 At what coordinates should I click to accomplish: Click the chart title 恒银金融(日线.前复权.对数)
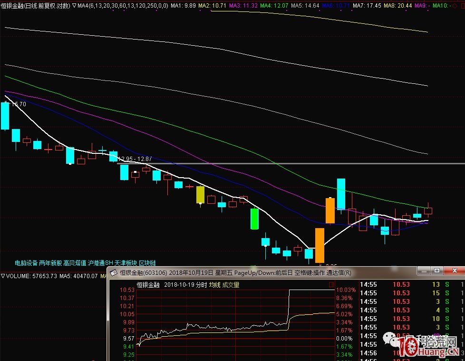click(36, 5)
